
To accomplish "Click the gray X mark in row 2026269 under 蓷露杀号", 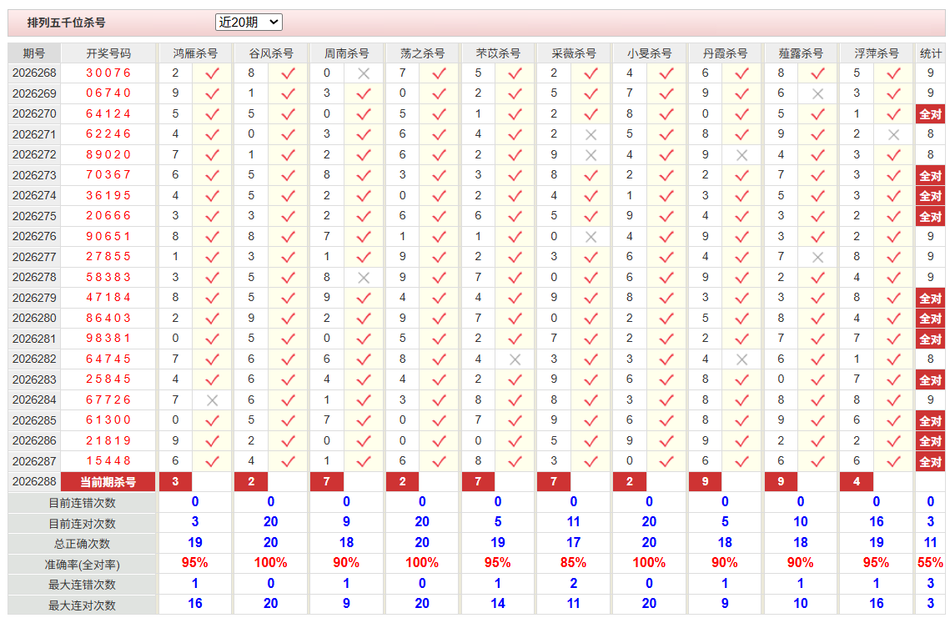I will [818, 94].
